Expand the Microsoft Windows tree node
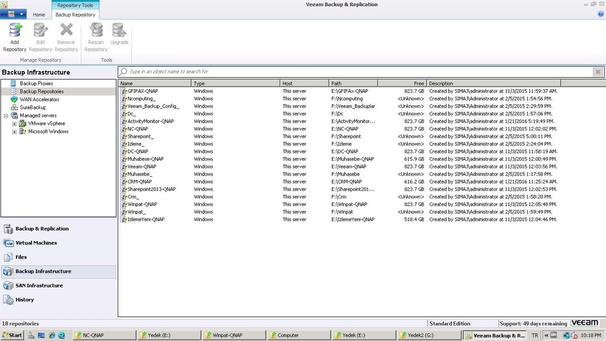This screenshot has height=341, width=606. 14,132
